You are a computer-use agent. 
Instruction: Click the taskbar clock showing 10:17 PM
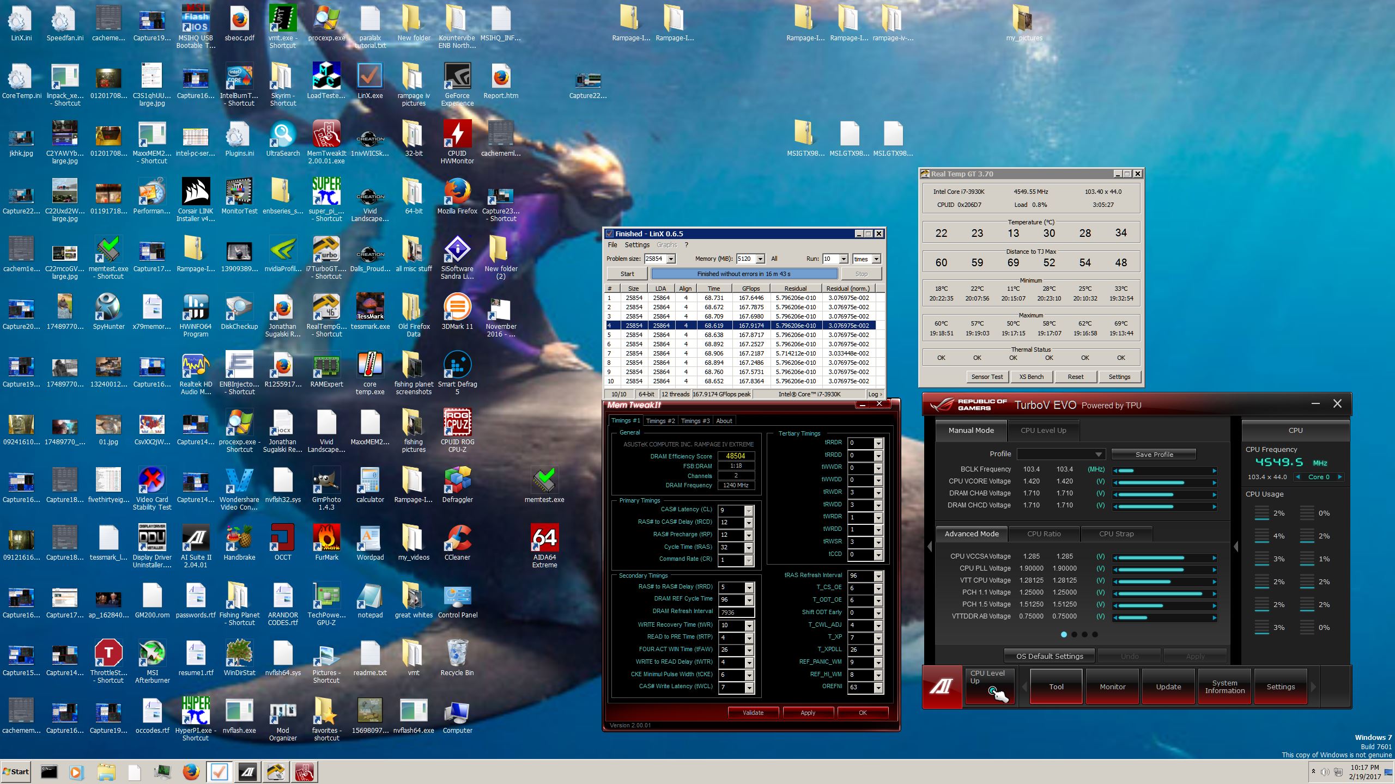coord(1364,772)
